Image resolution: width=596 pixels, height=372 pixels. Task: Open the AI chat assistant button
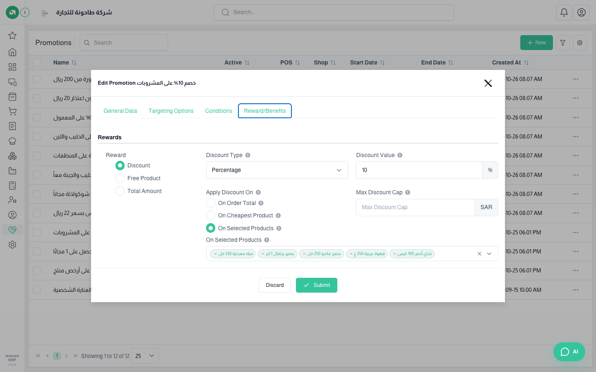569,352
